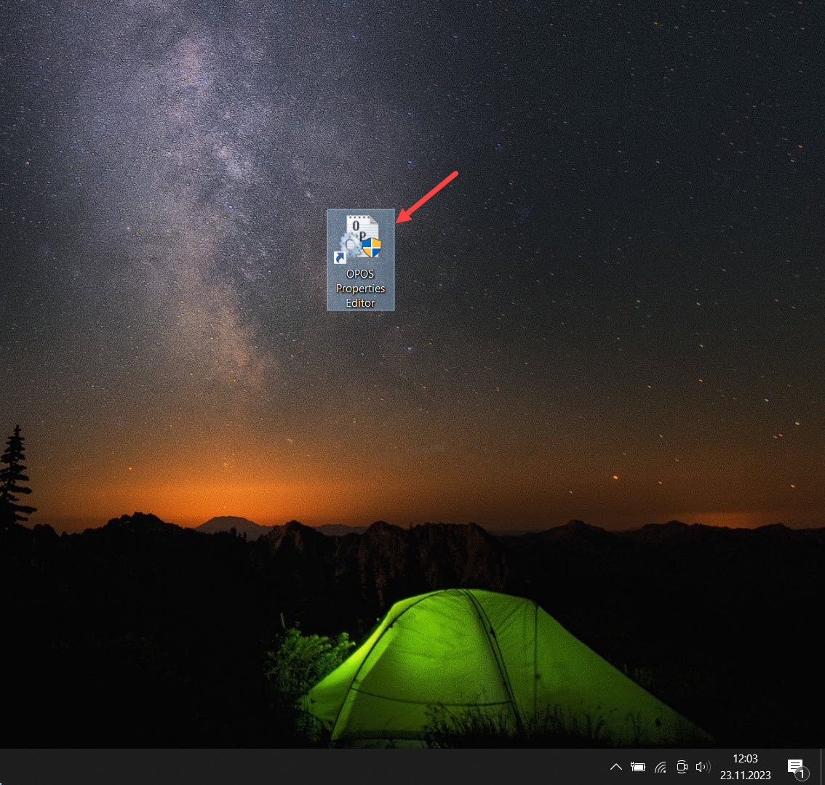Open the battery status tray icon
This screenshot has height=785, width=825.
638,767
